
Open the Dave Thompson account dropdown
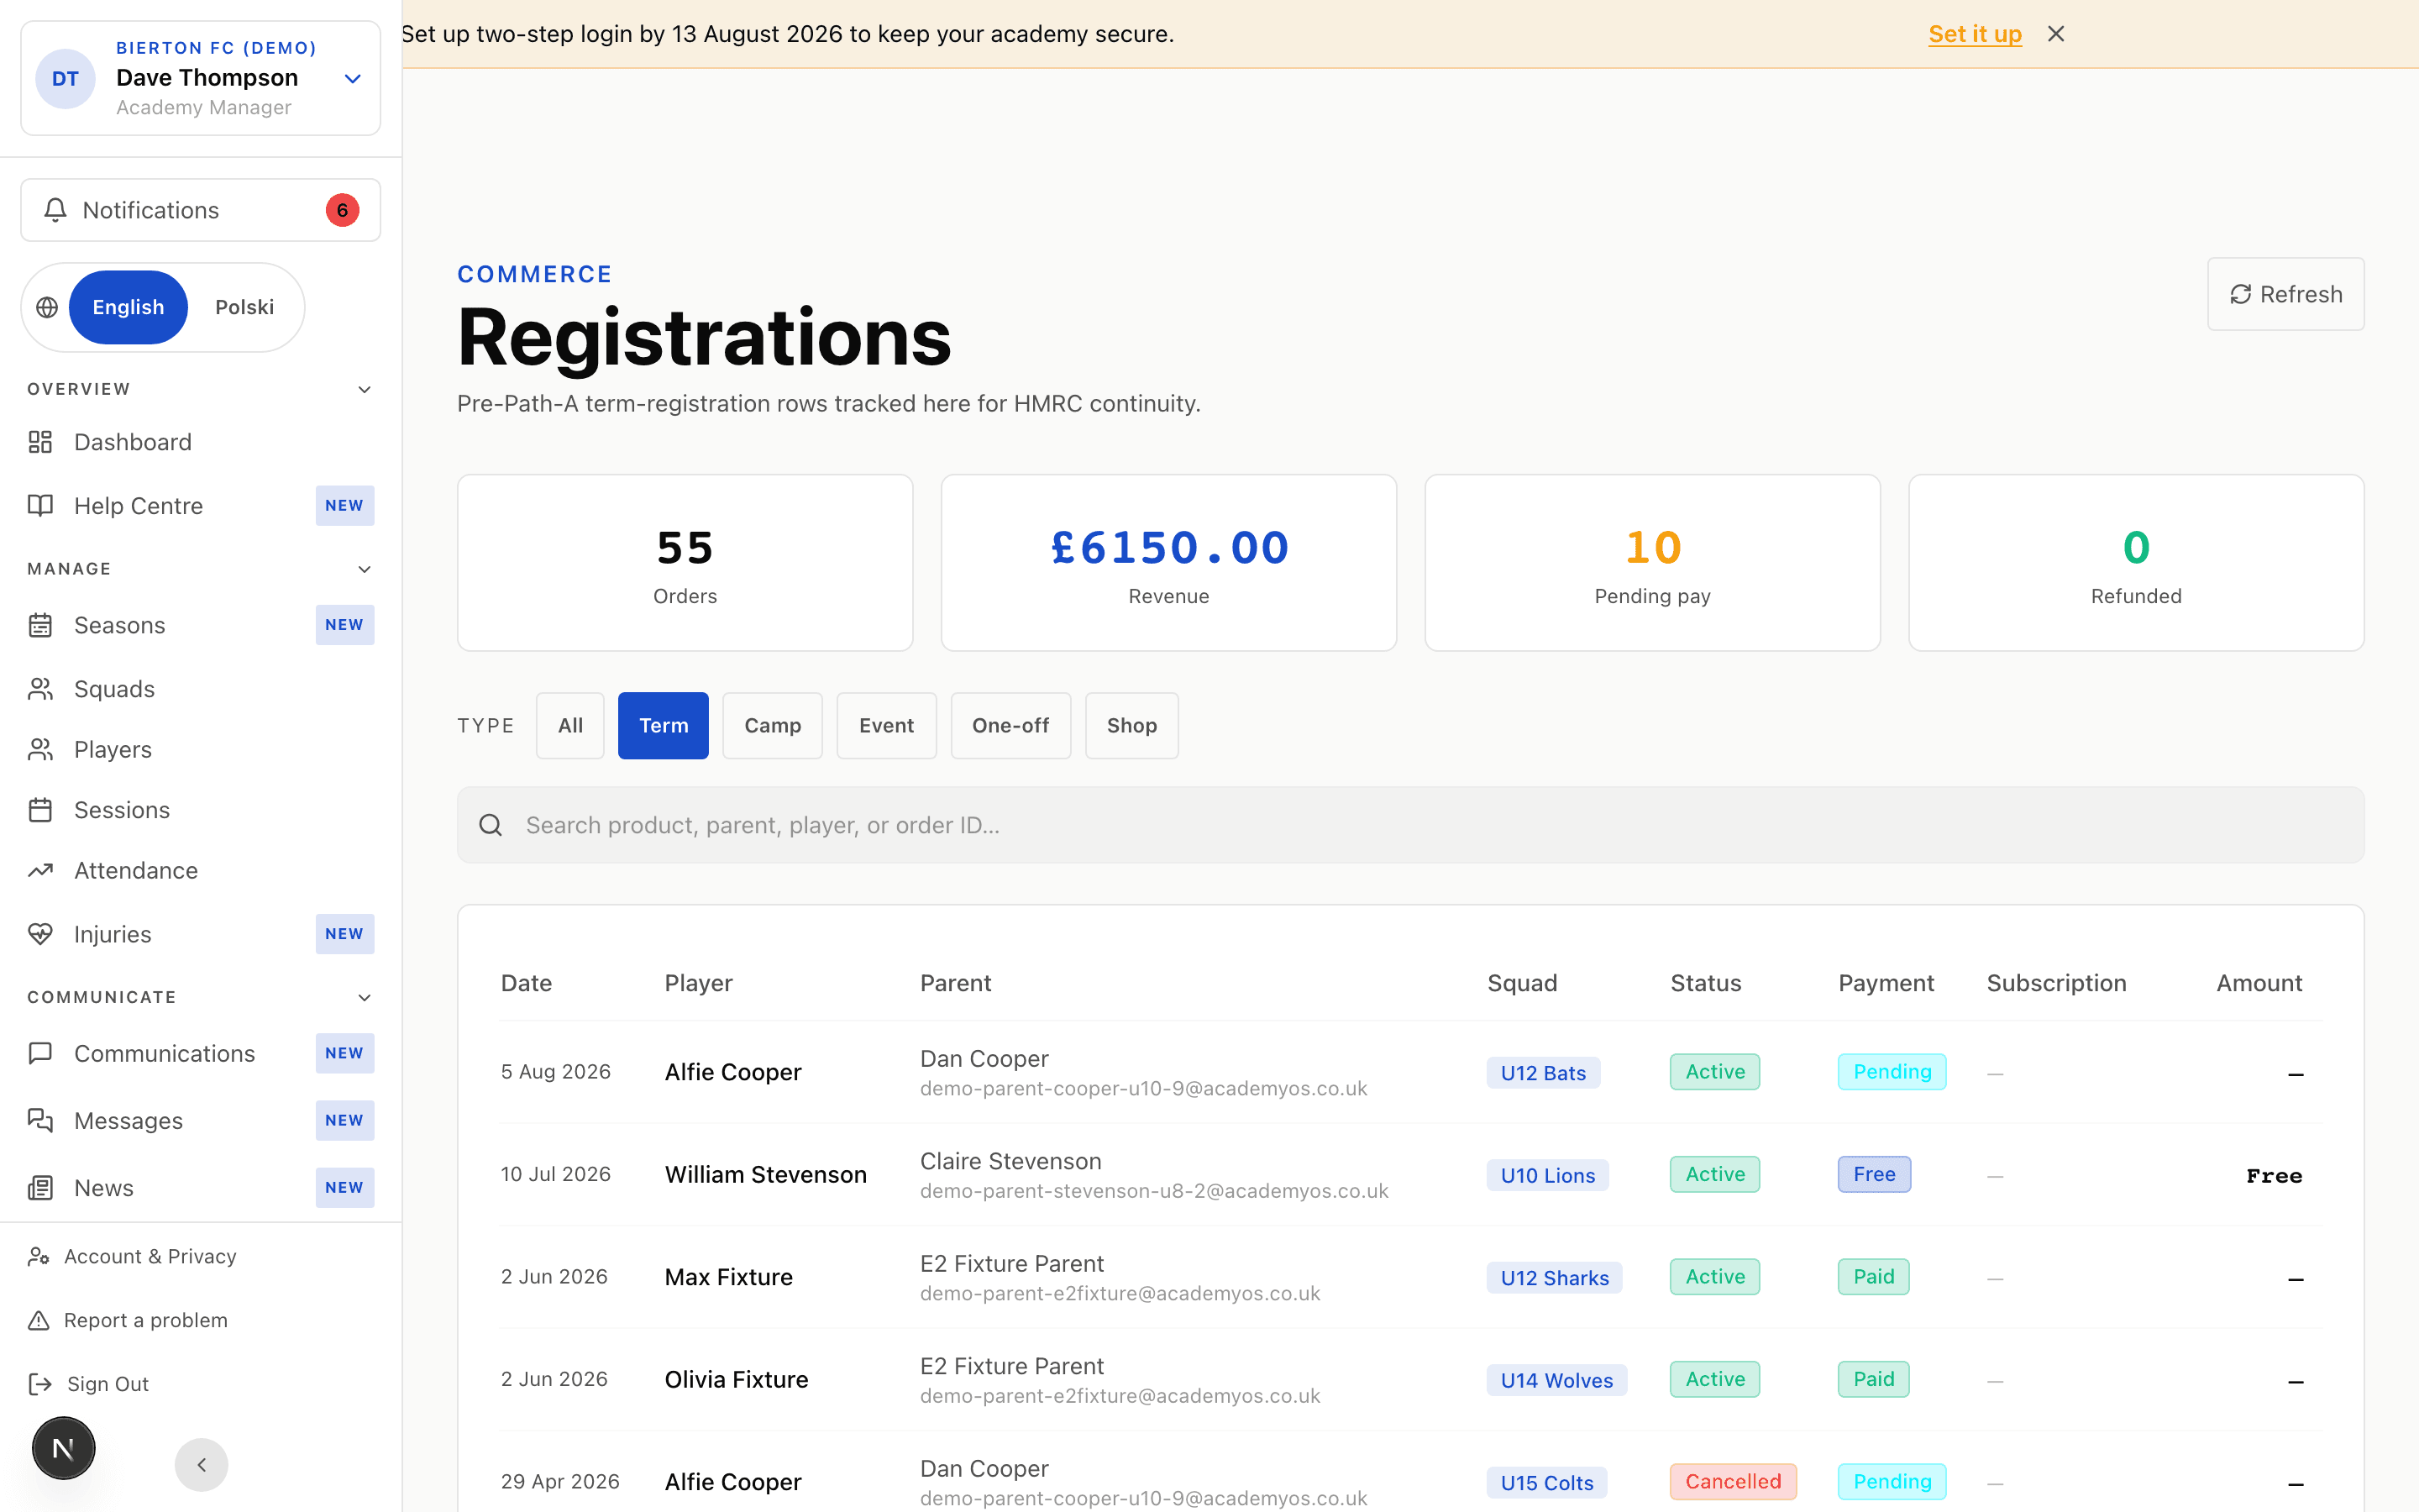[x=200, y=78]
